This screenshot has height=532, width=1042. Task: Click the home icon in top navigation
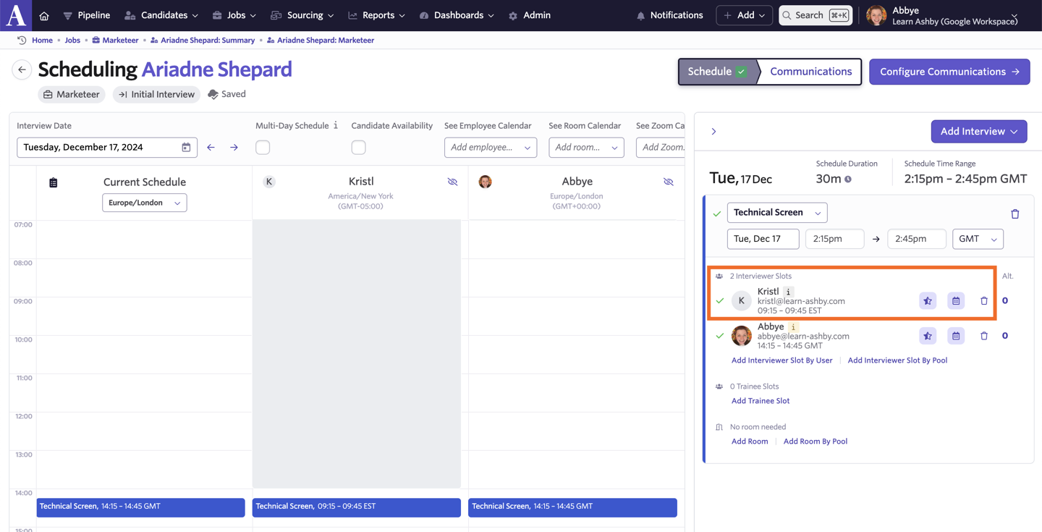(44, 15)
